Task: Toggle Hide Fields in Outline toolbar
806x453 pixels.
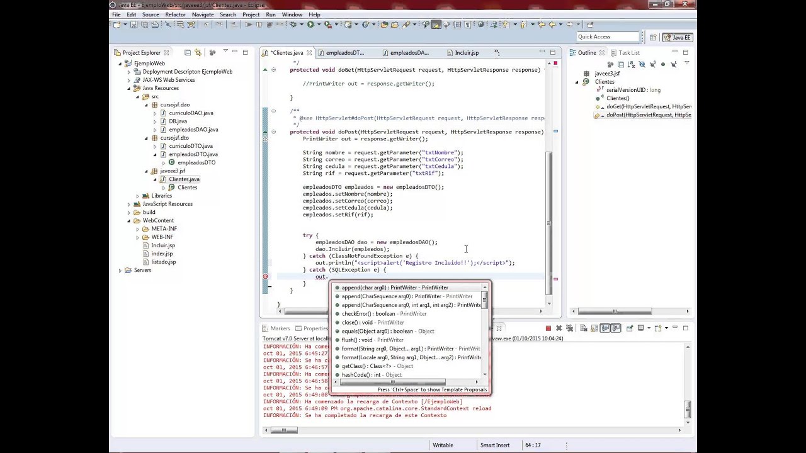Action: (x=642, y=64)
